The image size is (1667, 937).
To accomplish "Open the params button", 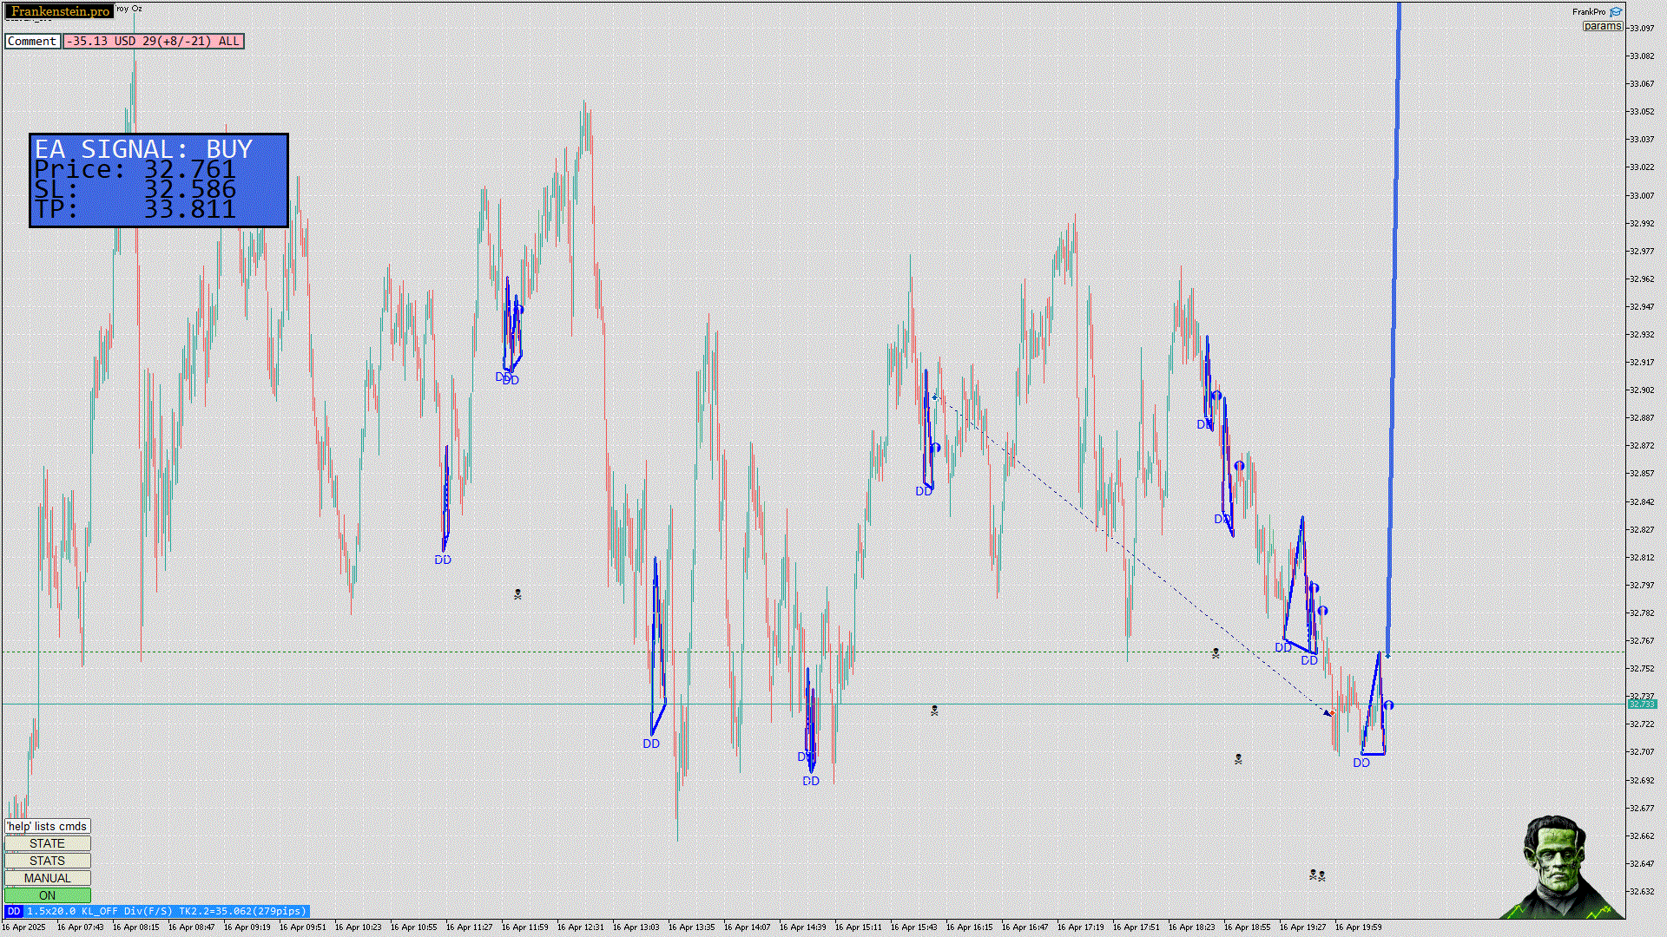I will 1602,26.
